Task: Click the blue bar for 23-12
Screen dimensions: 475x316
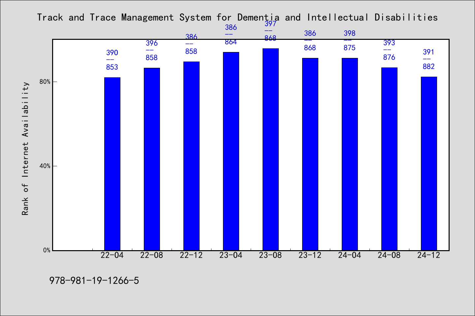Action: [x=310, y=154]
